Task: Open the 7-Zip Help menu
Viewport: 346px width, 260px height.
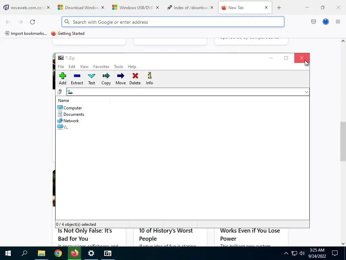Action: click(132, 67)
